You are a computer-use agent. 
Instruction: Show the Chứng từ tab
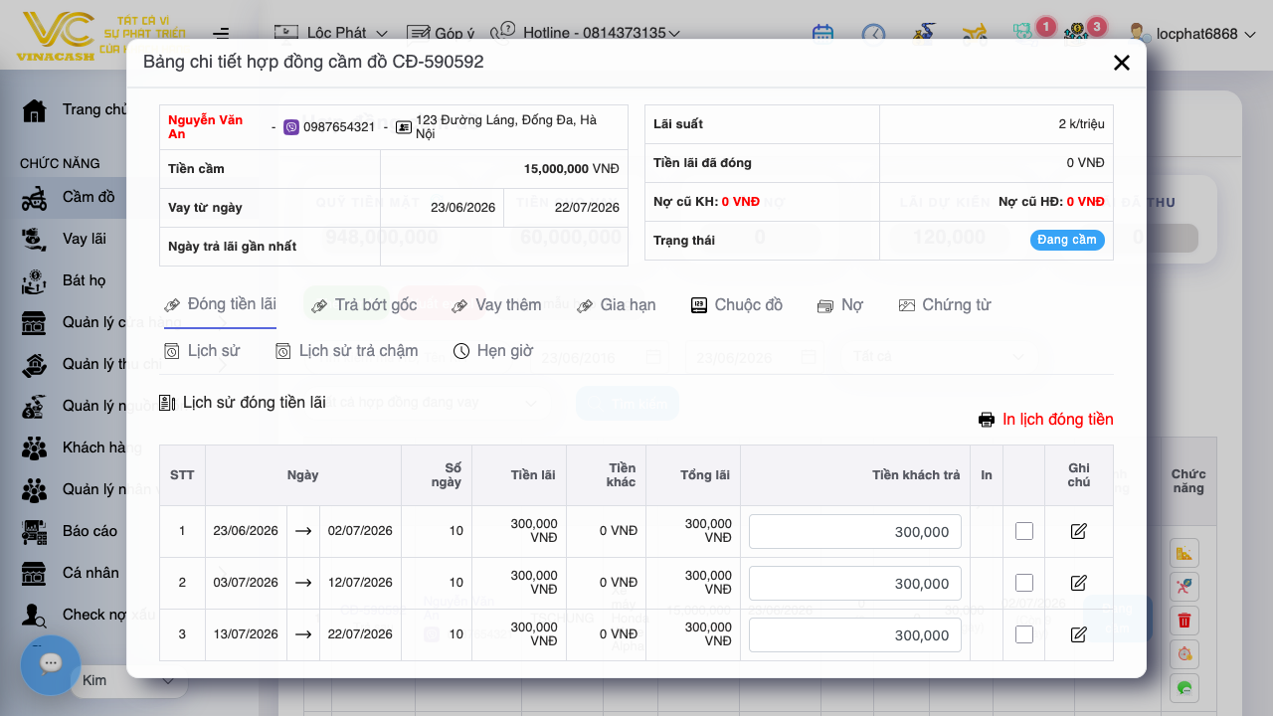point(945,305)
